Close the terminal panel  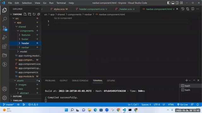198,80
